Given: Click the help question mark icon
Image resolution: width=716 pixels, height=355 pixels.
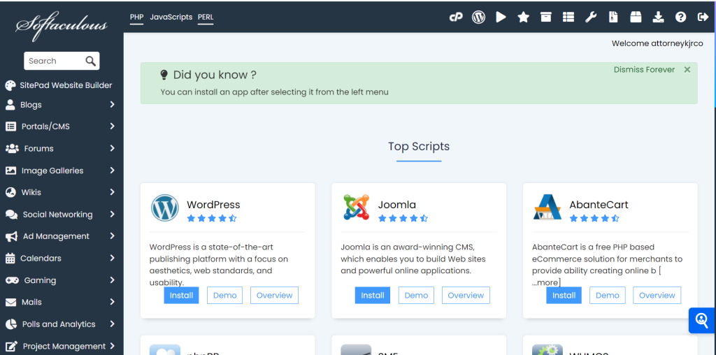Looking at the screenshot, I should [680, 17].
